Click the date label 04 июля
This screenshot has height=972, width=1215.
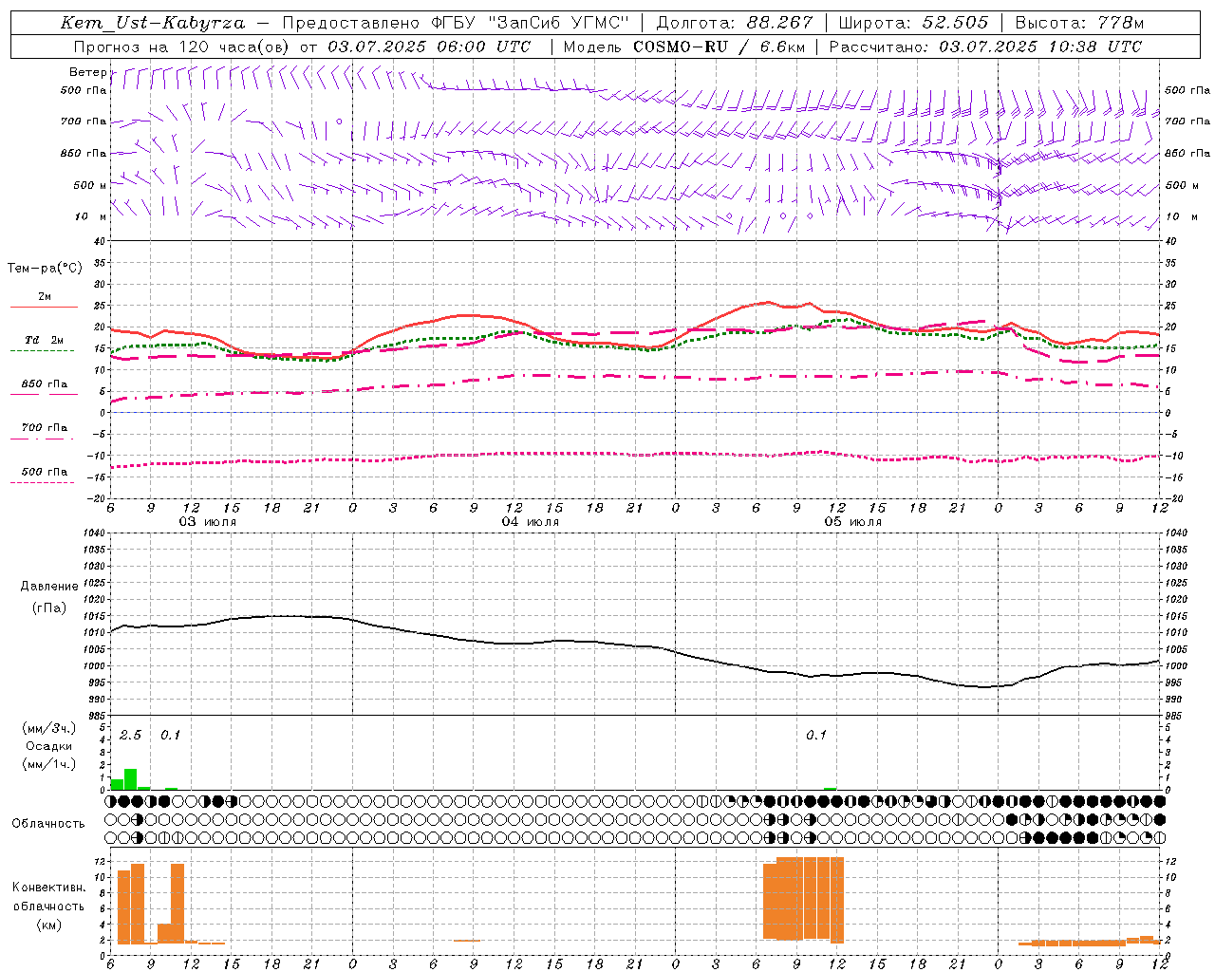coord(531,522)
